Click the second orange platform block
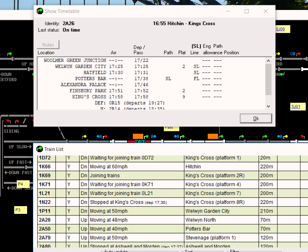Image resolution: width=308 pixels, height=252 pixels. 213,136
